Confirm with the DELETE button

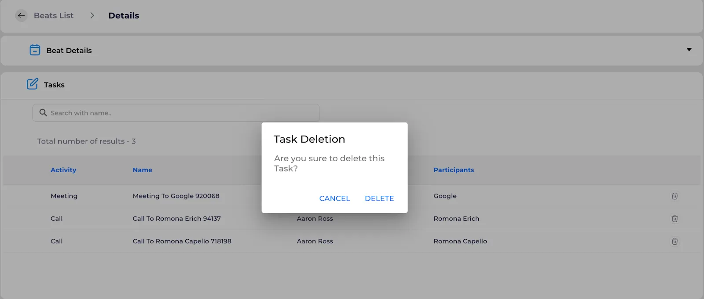379,198
